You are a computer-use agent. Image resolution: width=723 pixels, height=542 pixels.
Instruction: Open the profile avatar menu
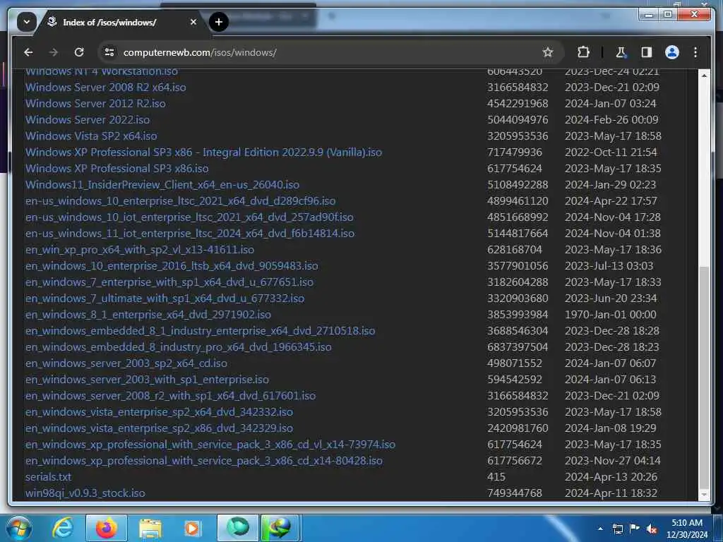pyautogui.click(x=672, y=52)
